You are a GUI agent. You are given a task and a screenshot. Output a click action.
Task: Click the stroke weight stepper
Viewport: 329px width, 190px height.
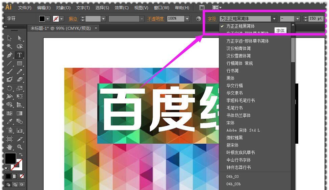point(83,19)
